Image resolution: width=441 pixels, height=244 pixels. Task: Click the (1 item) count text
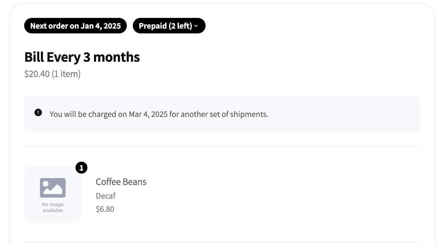click(x=66, y=74)
